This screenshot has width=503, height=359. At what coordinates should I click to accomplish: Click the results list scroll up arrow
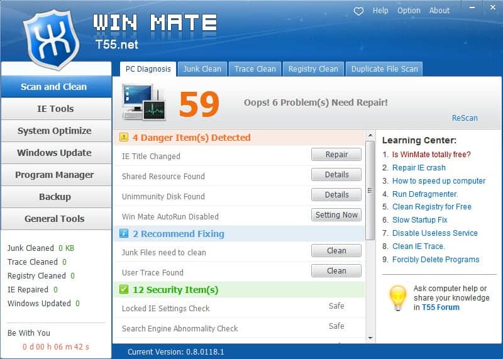pos(370,135)
